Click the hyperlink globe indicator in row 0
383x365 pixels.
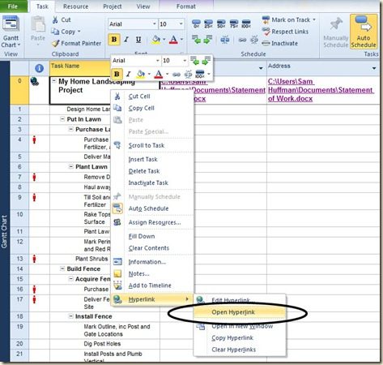pos(35,81)
